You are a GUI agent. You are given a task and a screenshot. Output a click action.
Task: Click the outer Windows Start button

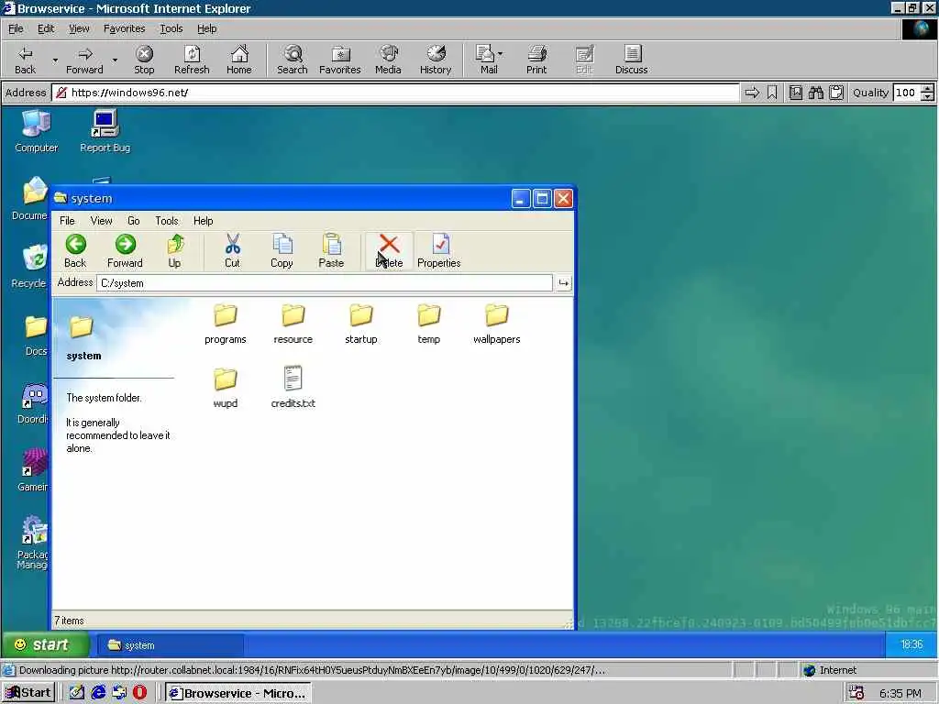click(x=28, y=693)
